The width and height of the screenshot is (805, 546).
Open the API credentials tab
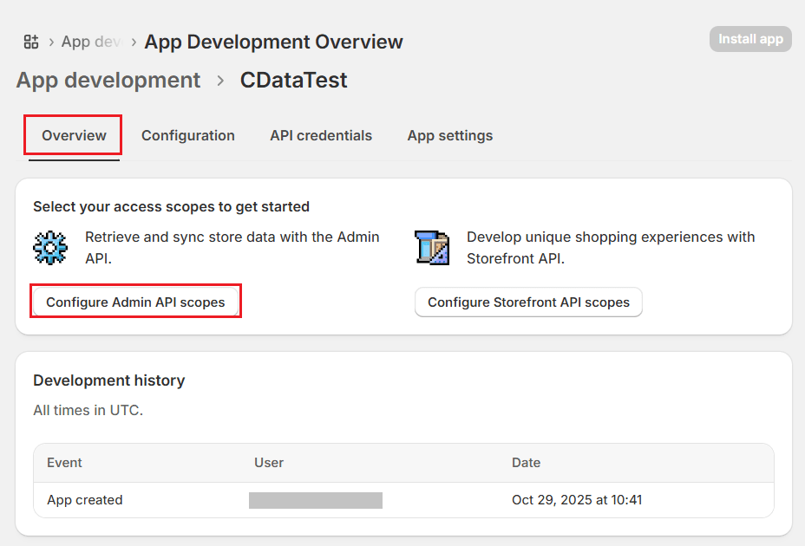tap(321, 135)
